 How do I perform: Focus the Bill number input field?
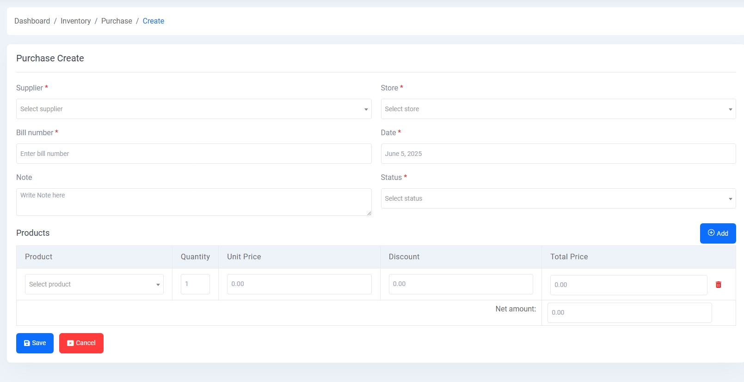194,154
